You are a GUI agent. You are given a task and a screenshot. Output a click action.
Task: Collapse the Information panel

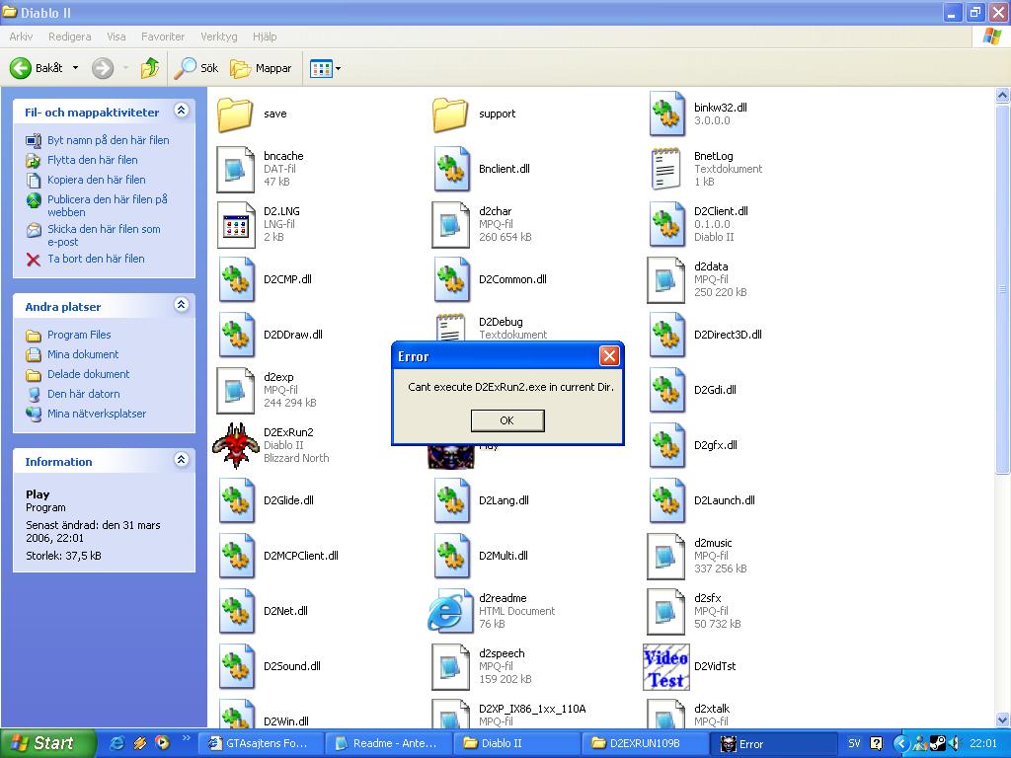(x=181, y=460)
